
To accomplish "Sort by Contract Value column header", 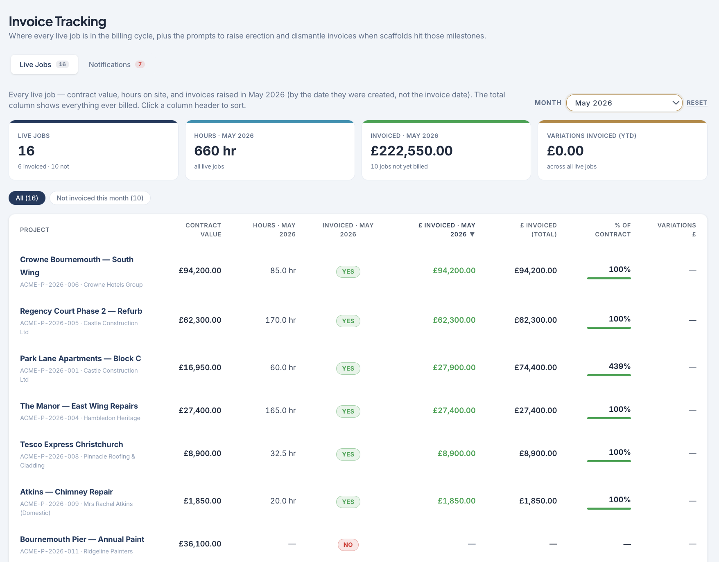I will pos(203,230).
